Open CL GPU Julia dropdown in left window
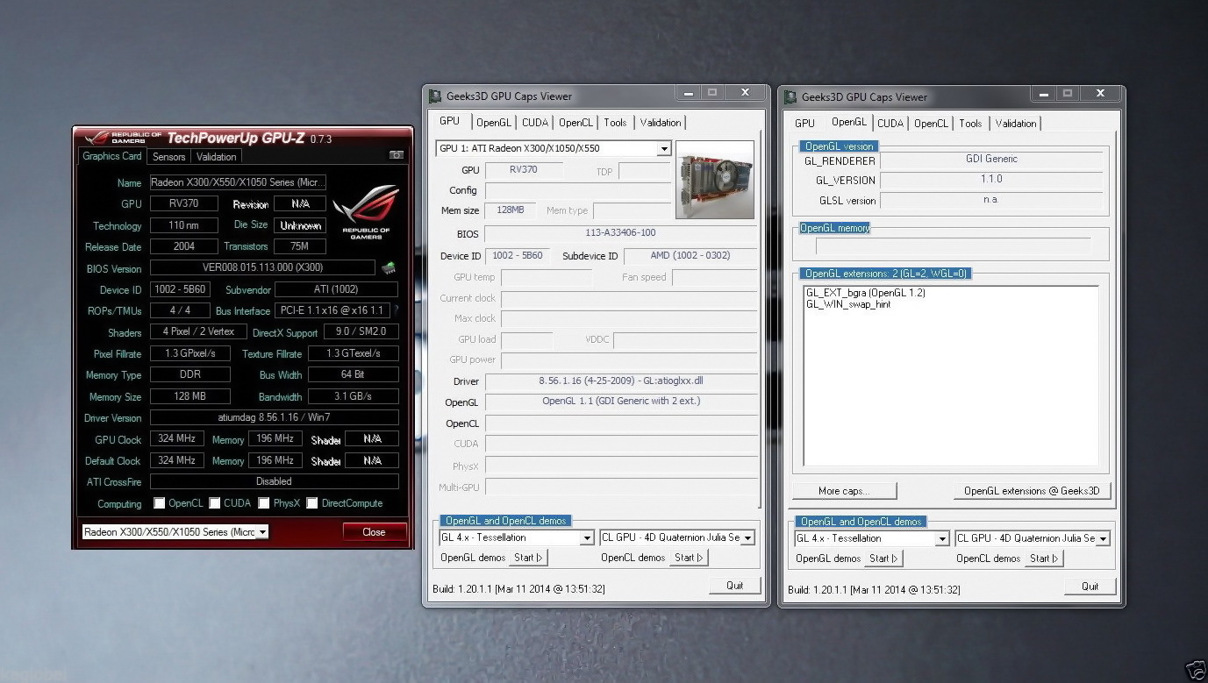This screenshot has width=1208, height=683. click(747, 537)
